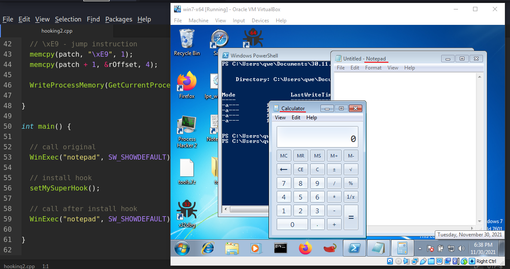This screenshot has width=510, height=269.
Task: Click the red chili pepper taskbar icon
Action: tap(330, 248)
